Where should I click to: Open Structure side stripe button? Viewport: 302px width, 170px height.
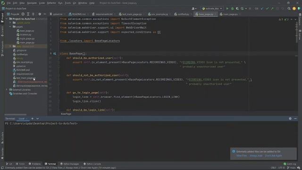[x=2, y=138]
